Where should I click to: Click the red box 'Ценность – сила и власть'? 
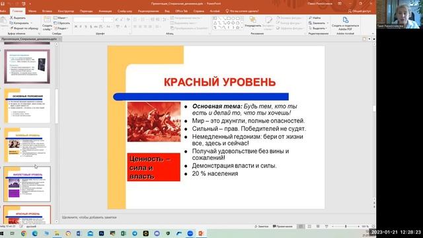tap(154, 167)
